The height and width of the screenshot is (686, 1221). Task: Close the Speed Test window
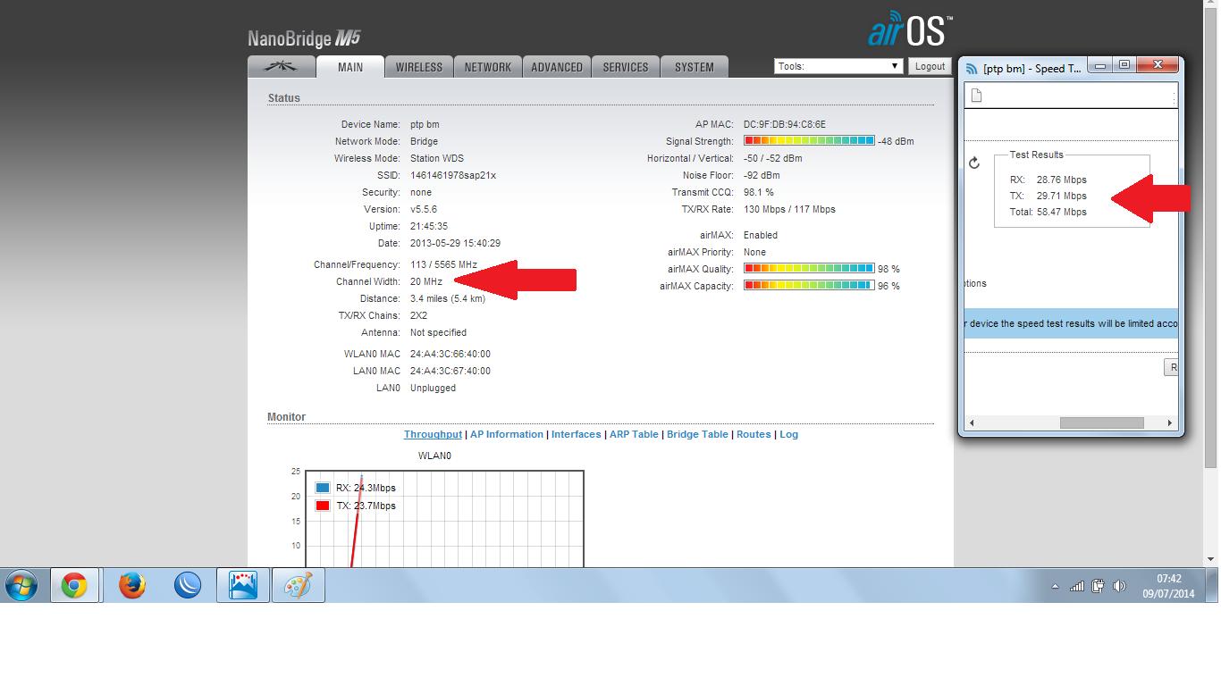pos(1157,65)
